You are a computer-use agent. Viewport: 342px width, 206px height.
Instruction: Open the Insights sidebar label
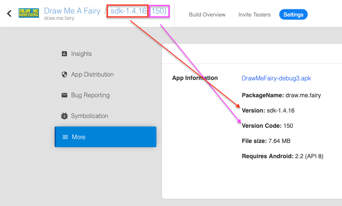pyautogui.click(x=81, y=54)
